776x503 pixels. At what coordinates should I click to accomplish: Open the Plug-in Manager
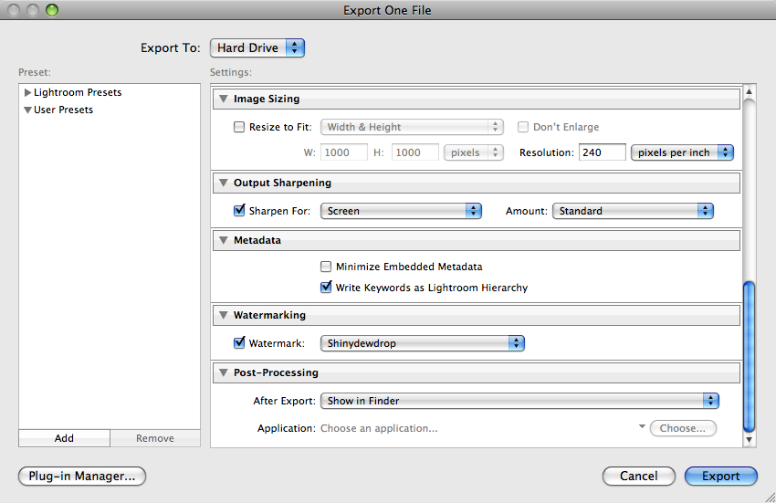[82, 476]
